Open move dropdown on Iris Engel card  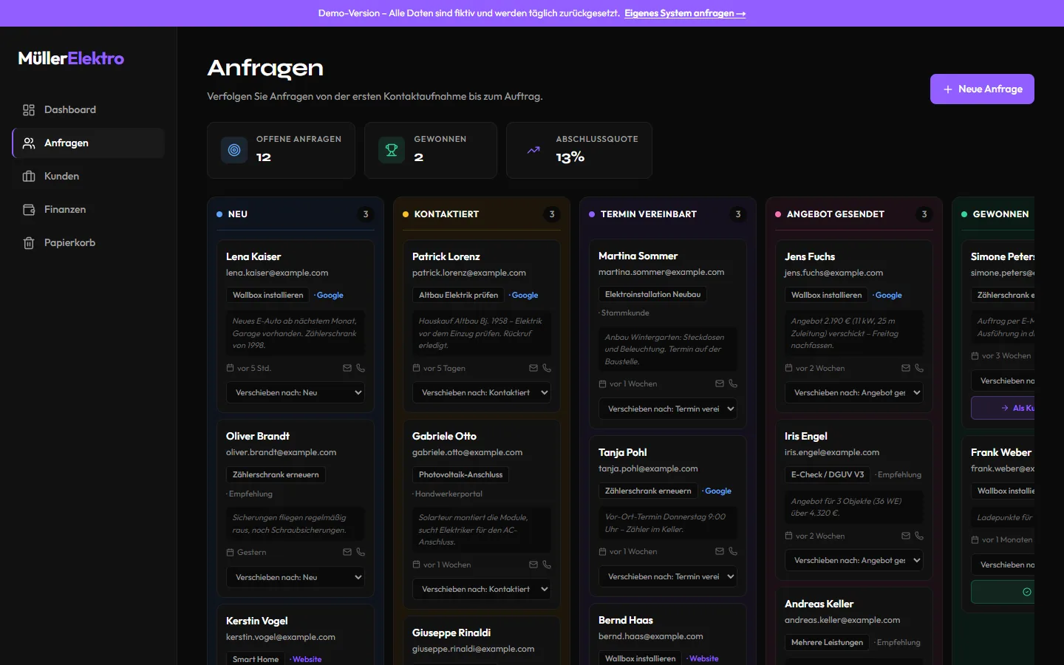pyautogui.click(x=854, y=560)
